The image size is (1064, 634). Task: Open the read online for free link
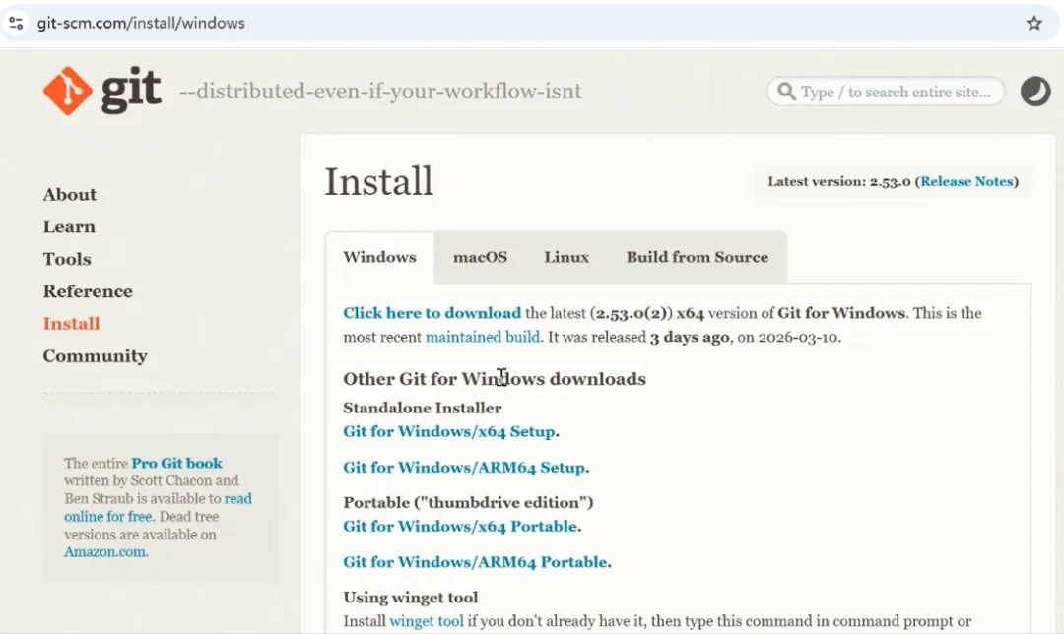[158, 507]
